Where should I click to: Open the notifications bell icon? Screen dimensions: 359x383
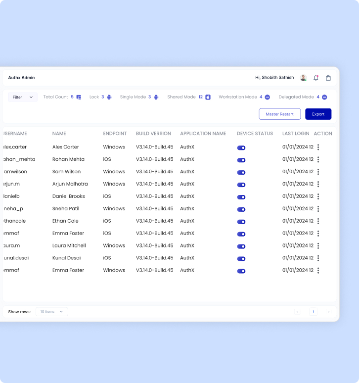click(316, 78)
